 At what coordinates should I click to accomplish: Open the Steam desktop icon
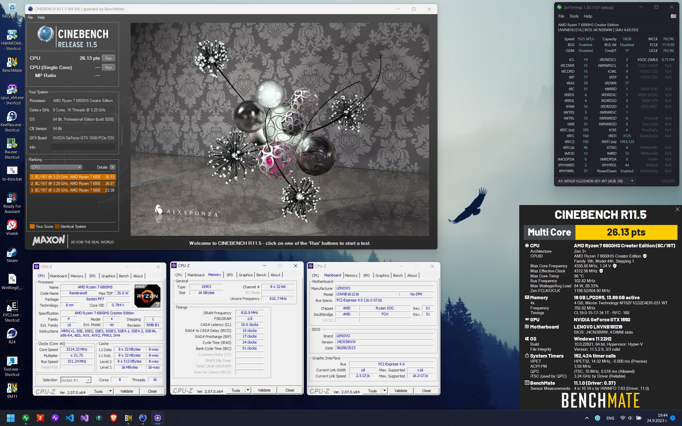[x=12, y=255]
